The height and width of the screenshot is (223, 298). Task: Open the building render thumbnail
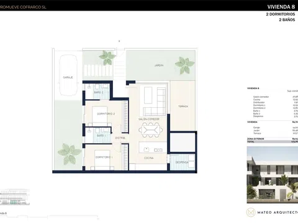273,175
